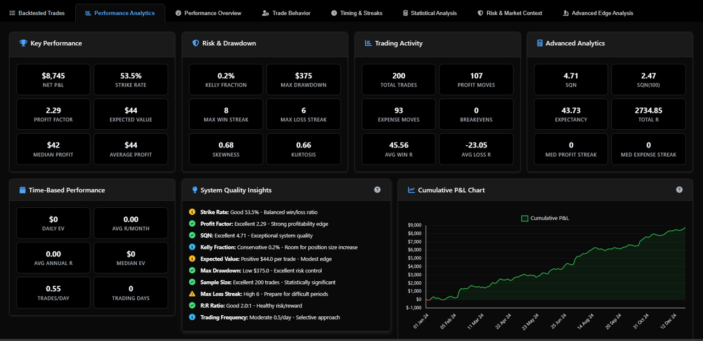
Task: Click the SQN 4.71 metric card
Action: [571, 79]
